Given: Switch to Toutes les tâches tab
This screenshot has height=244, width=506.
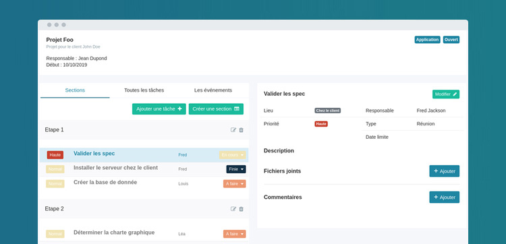Looking at the screenshot, I should [144, 90].
